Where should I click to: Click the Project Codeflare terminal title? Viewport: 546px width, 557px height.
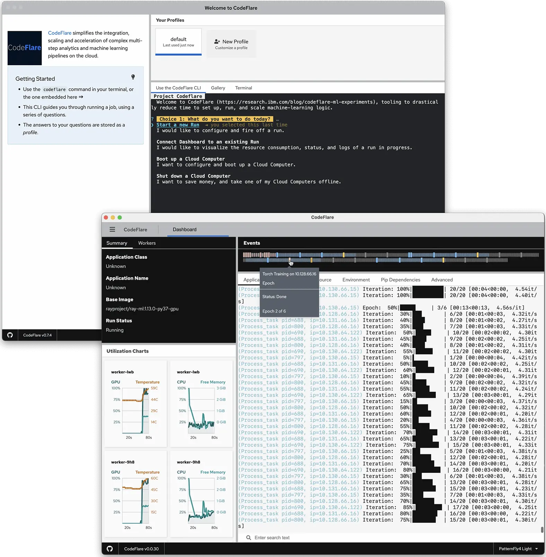[x=178, y=96]
